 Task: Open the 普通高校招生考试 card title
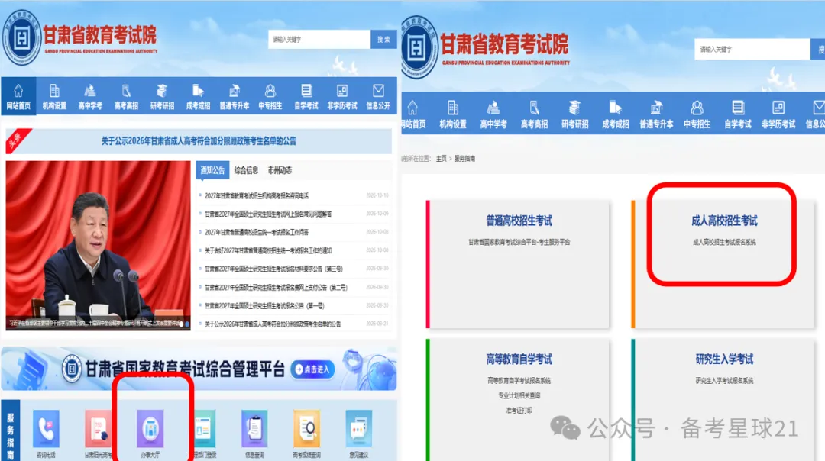pos(519,221)
